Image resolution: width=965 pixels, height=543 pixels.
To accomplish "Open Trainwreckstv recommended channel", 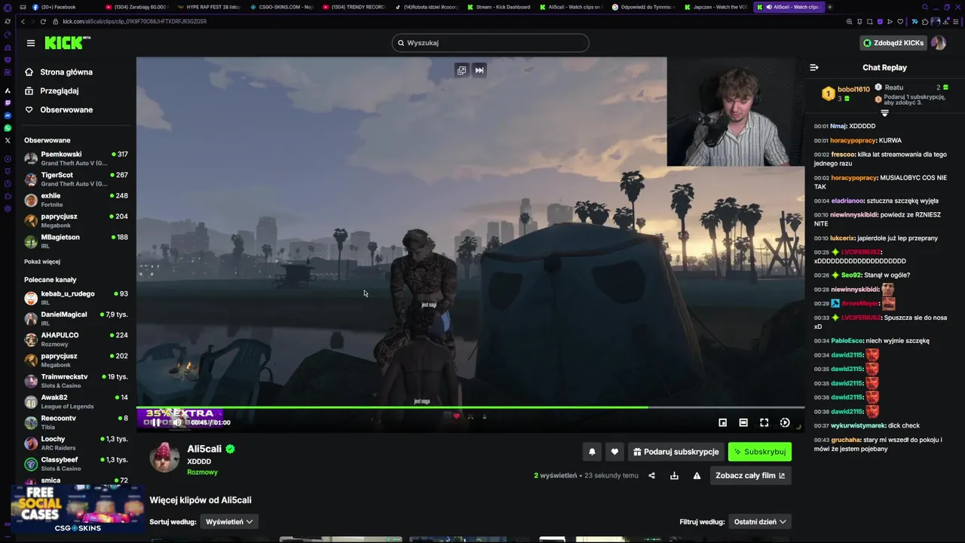I will pos(75,381).
